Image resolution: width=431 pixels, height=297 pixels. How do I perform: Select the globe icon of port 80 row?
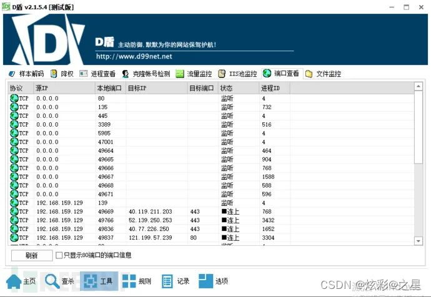pyautogui.click(x=14, y=98)
